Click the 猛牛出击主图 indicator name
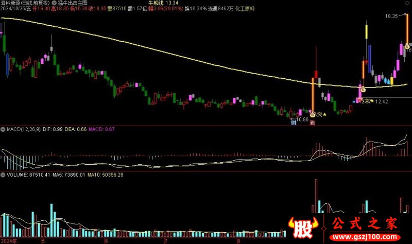The image size is (412, 244). (73, 3)
